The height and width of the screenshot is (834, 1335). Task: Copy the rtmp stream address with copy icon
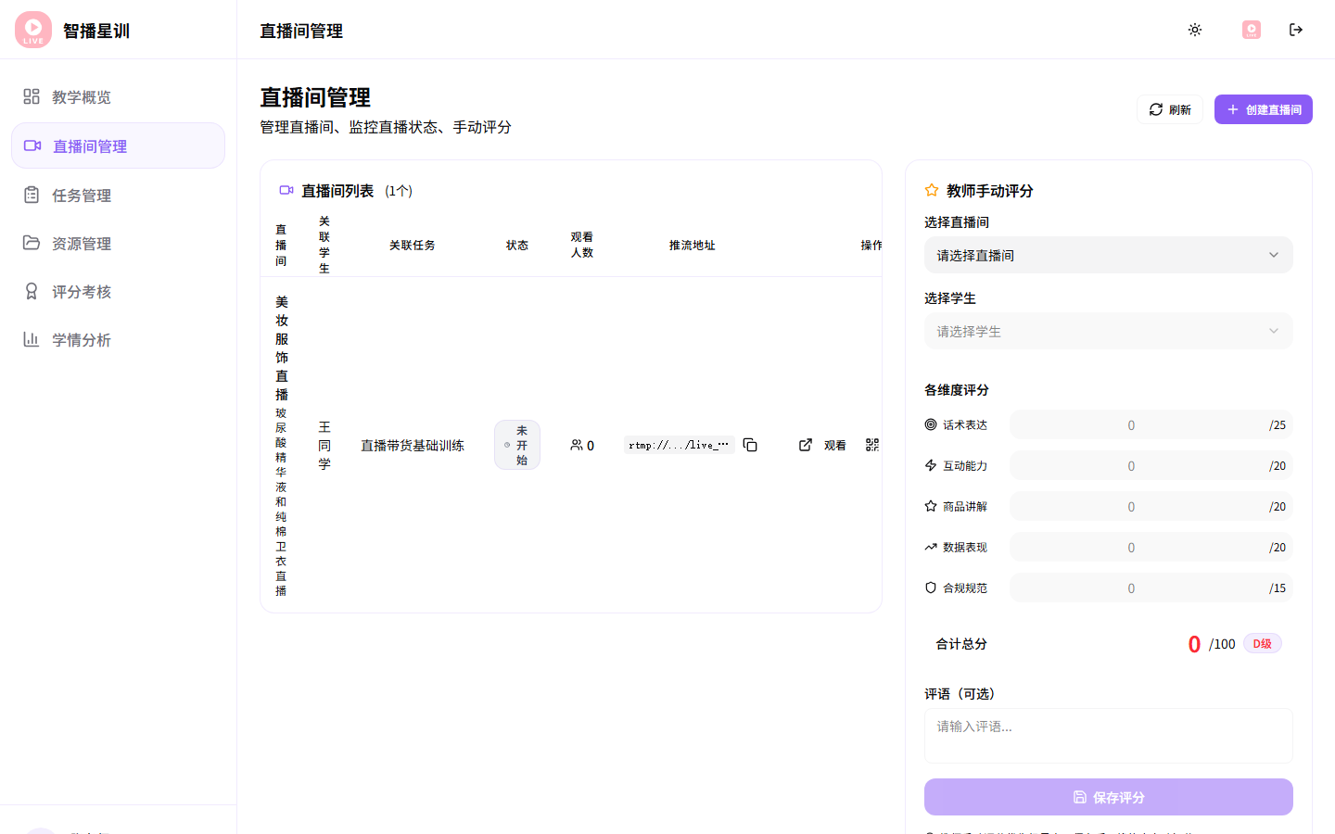750,445
